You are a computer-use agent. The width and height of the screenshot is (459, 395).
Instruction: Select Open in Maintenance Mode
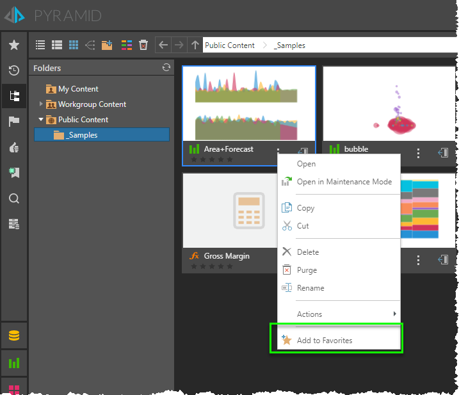click(344, 182)
